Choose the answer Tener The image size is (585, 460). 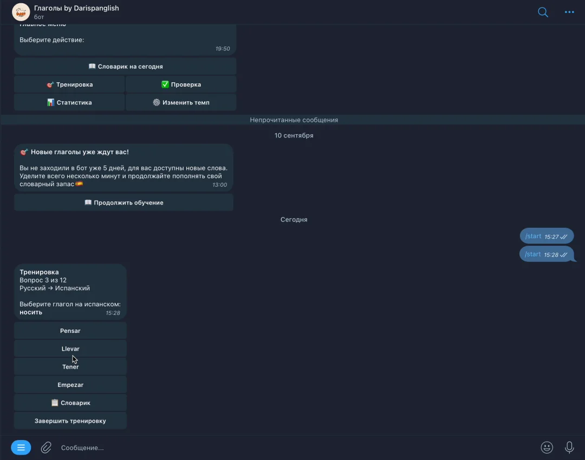(x=70, y=367)
